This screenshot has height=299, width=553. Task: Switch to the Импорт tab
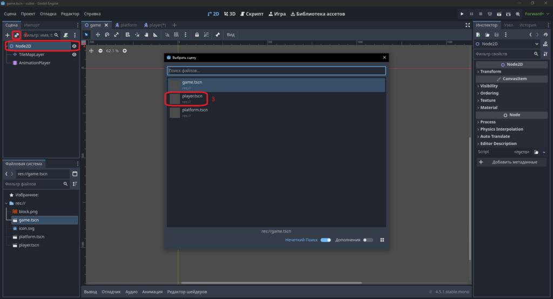click(32, 25)
